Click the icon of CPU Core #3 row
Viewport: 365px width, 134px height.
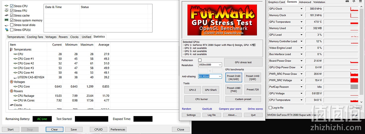(15, 68)
